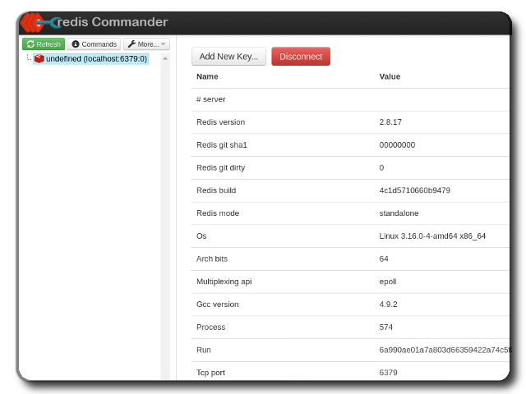This screenshot has width=526, height=394.
Task: Click the Run id value starting 6a990ae01a7a
Action: tap(444, 350)
